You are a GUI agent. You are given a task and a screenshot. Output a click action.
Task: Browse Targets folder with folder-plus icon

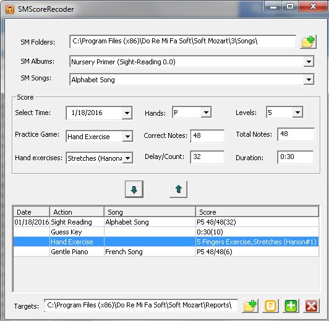pos(250,306)
